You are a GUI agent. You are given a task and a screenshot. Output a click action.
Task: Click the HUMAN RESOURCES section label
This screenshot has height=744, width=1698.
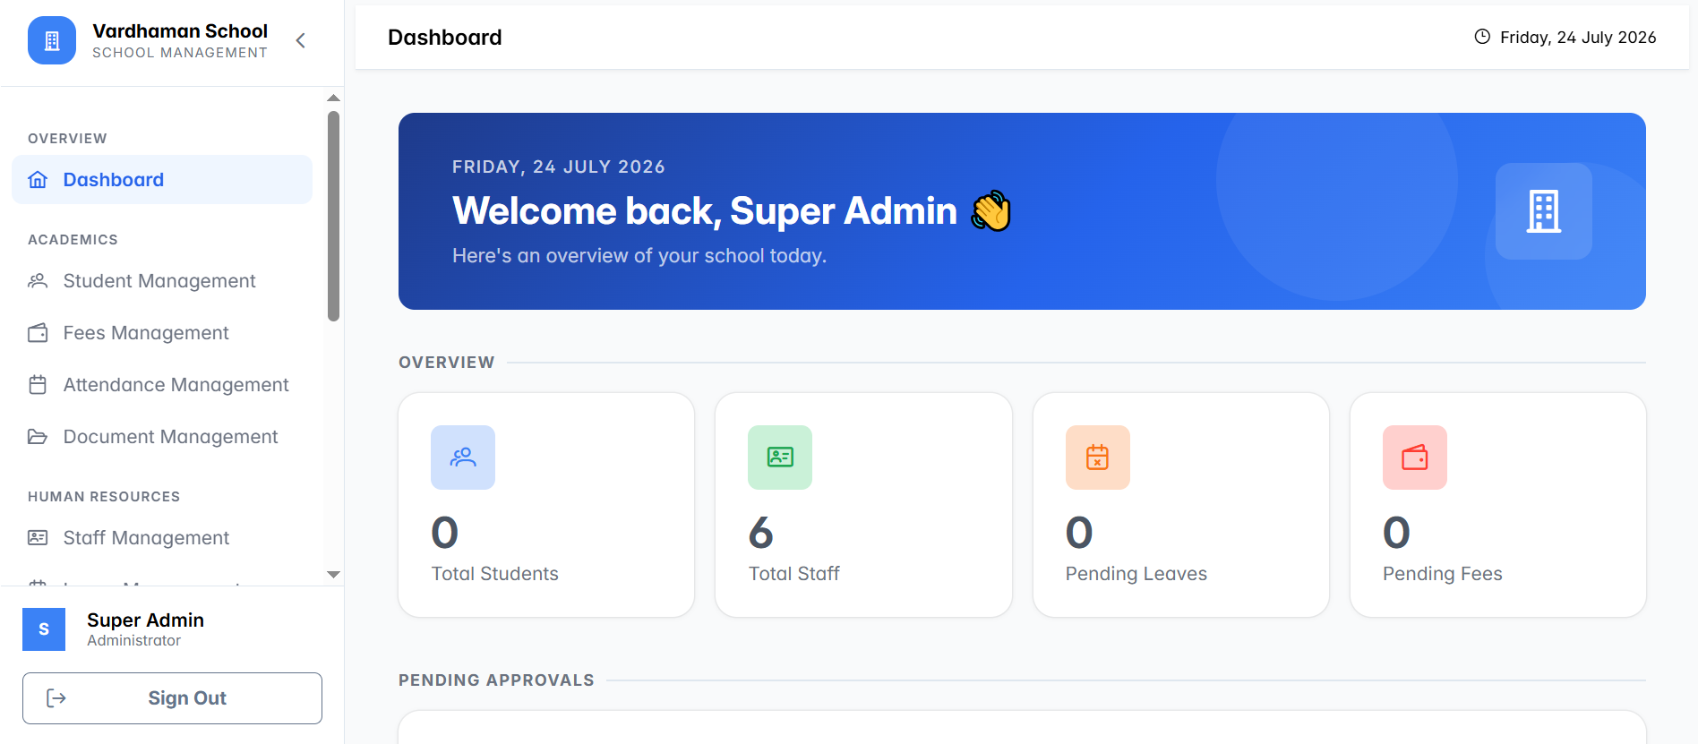tap(104, 497)
